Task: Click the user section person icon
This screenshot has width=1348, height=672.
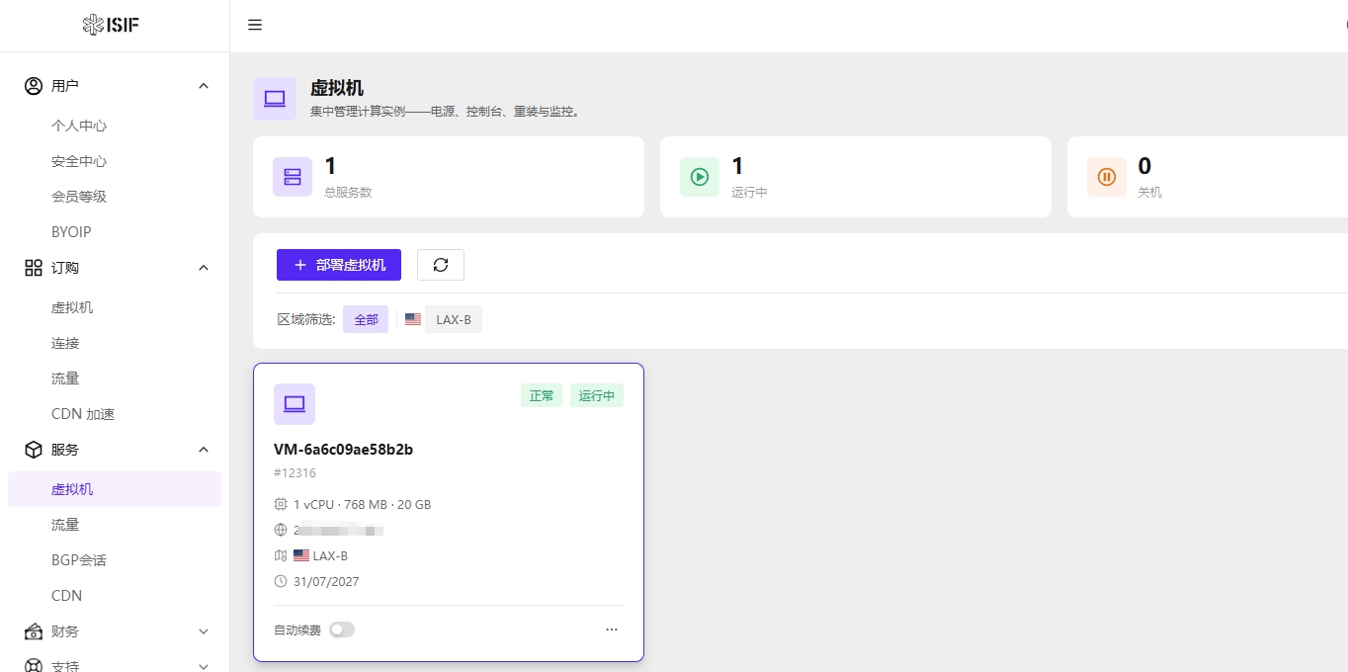Action: point(34,86)
